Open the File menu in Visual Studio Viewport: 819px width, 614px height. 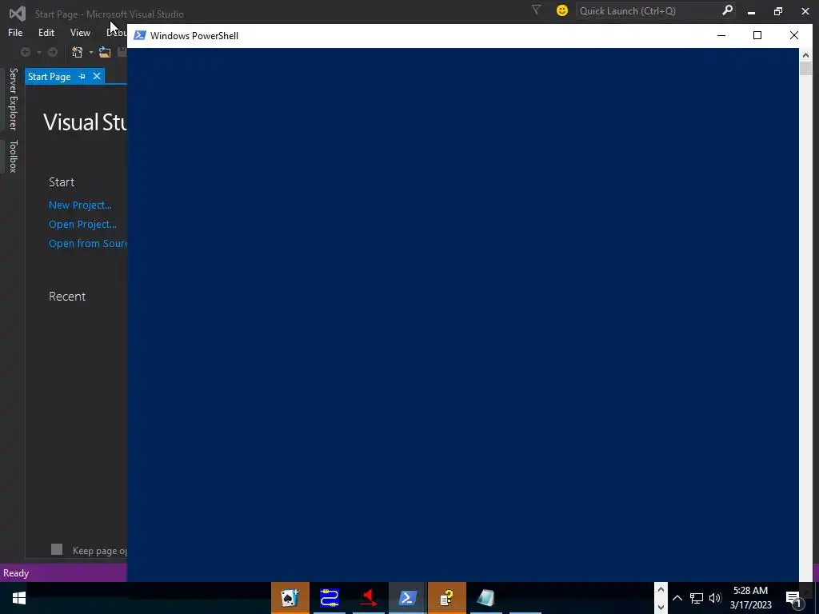pyautogui.click(x=15, y=32)
